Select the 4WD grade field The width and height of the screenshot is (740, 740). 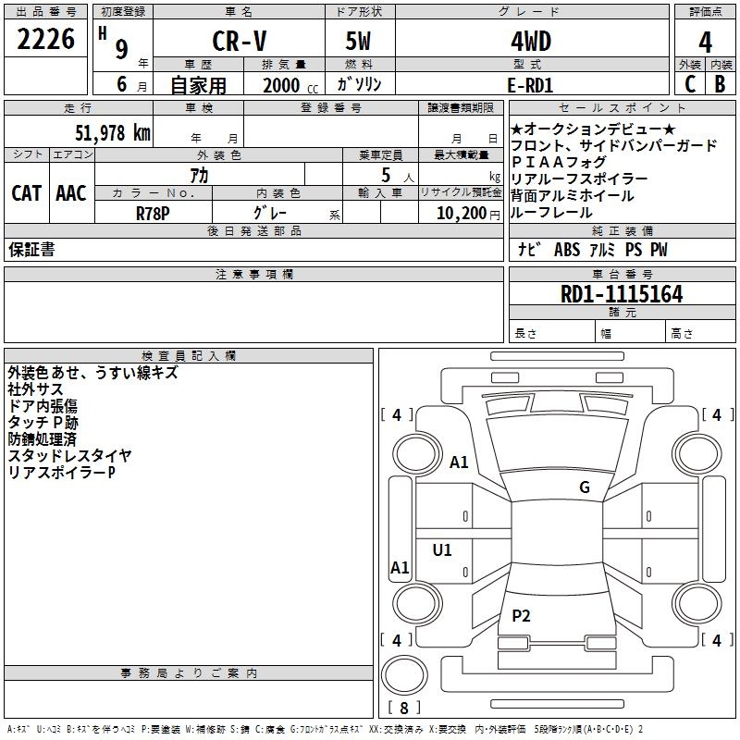coord(530,42)
